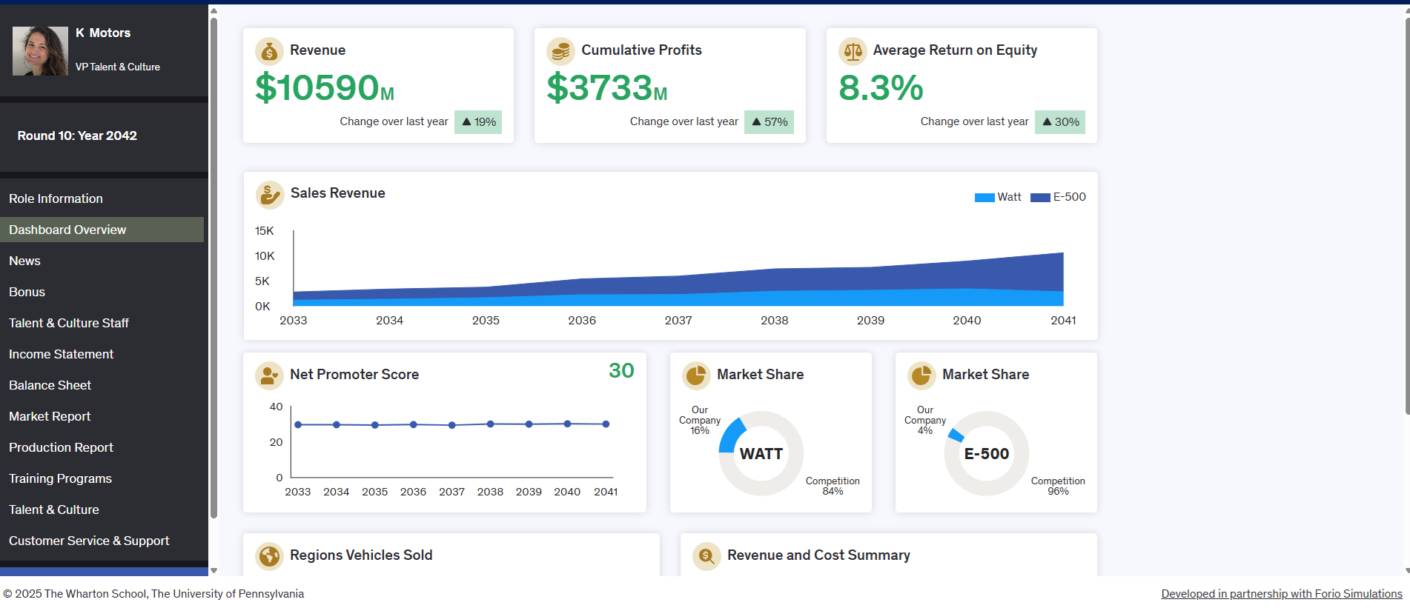
Task: Click the Sales Revenue hand-coin icon
Action: [x=270, y=195]
